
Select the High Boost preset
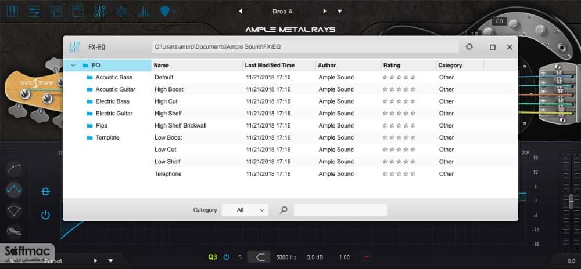coord(334,89)
